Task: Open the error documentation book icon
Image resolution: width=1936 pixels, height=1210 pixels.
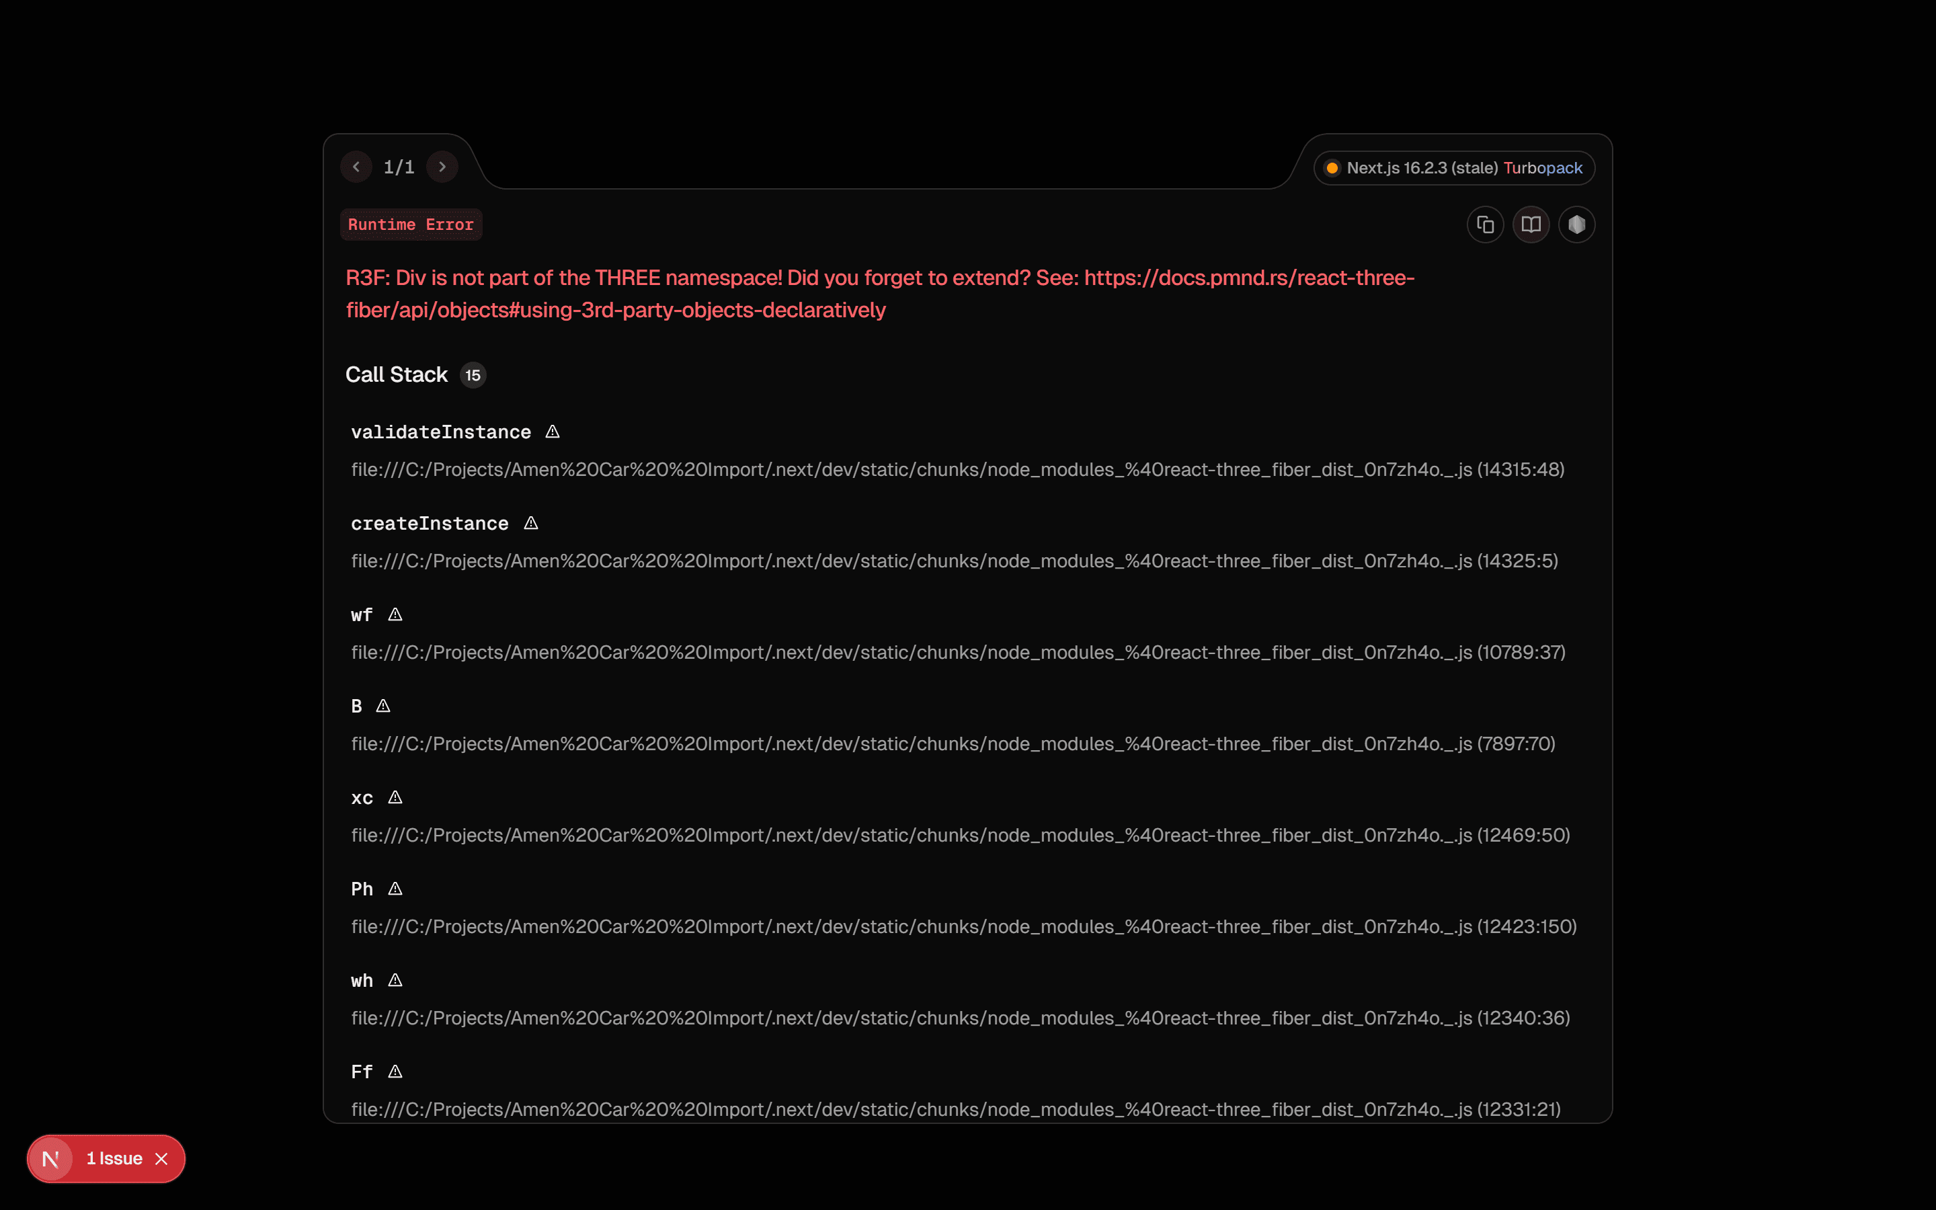Action: point(1531,225)
